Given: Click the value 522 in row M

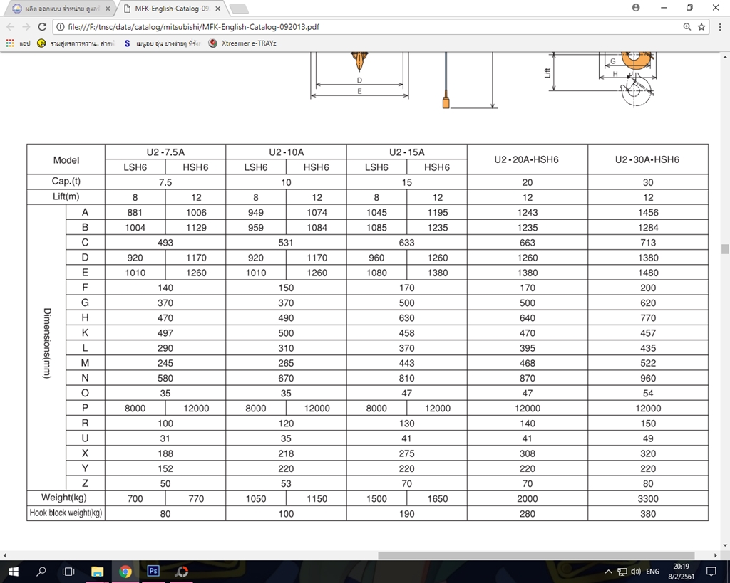Looking at the screenshot, I should coord(648,363).
